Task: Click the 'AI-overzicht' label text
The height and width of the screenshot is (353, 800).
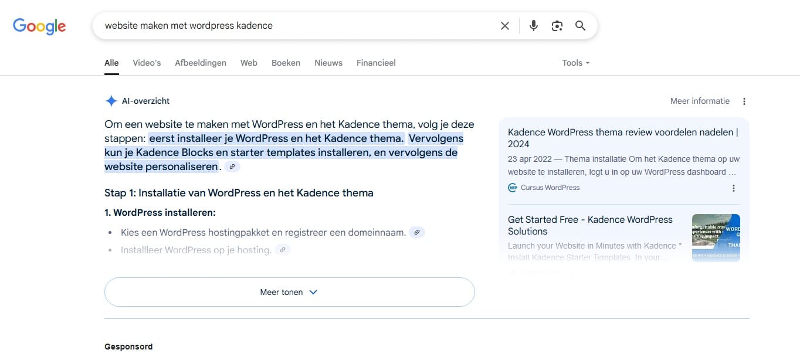Action: (145, 101)
